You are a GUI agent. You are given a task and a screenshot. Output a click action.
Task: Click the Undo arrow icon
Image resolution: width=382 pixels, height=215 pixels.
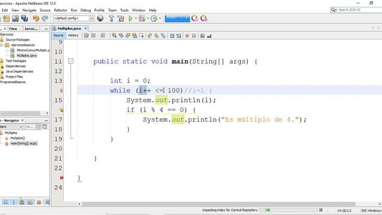36,19
